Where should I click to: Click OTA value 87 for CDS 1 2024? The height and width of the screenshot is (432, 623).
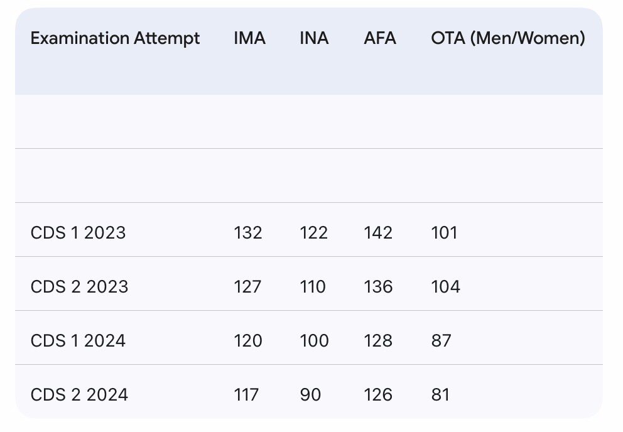coord(442,341)
